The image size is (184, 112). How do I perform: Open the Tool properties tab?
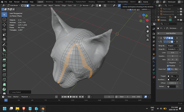point(154,29)
